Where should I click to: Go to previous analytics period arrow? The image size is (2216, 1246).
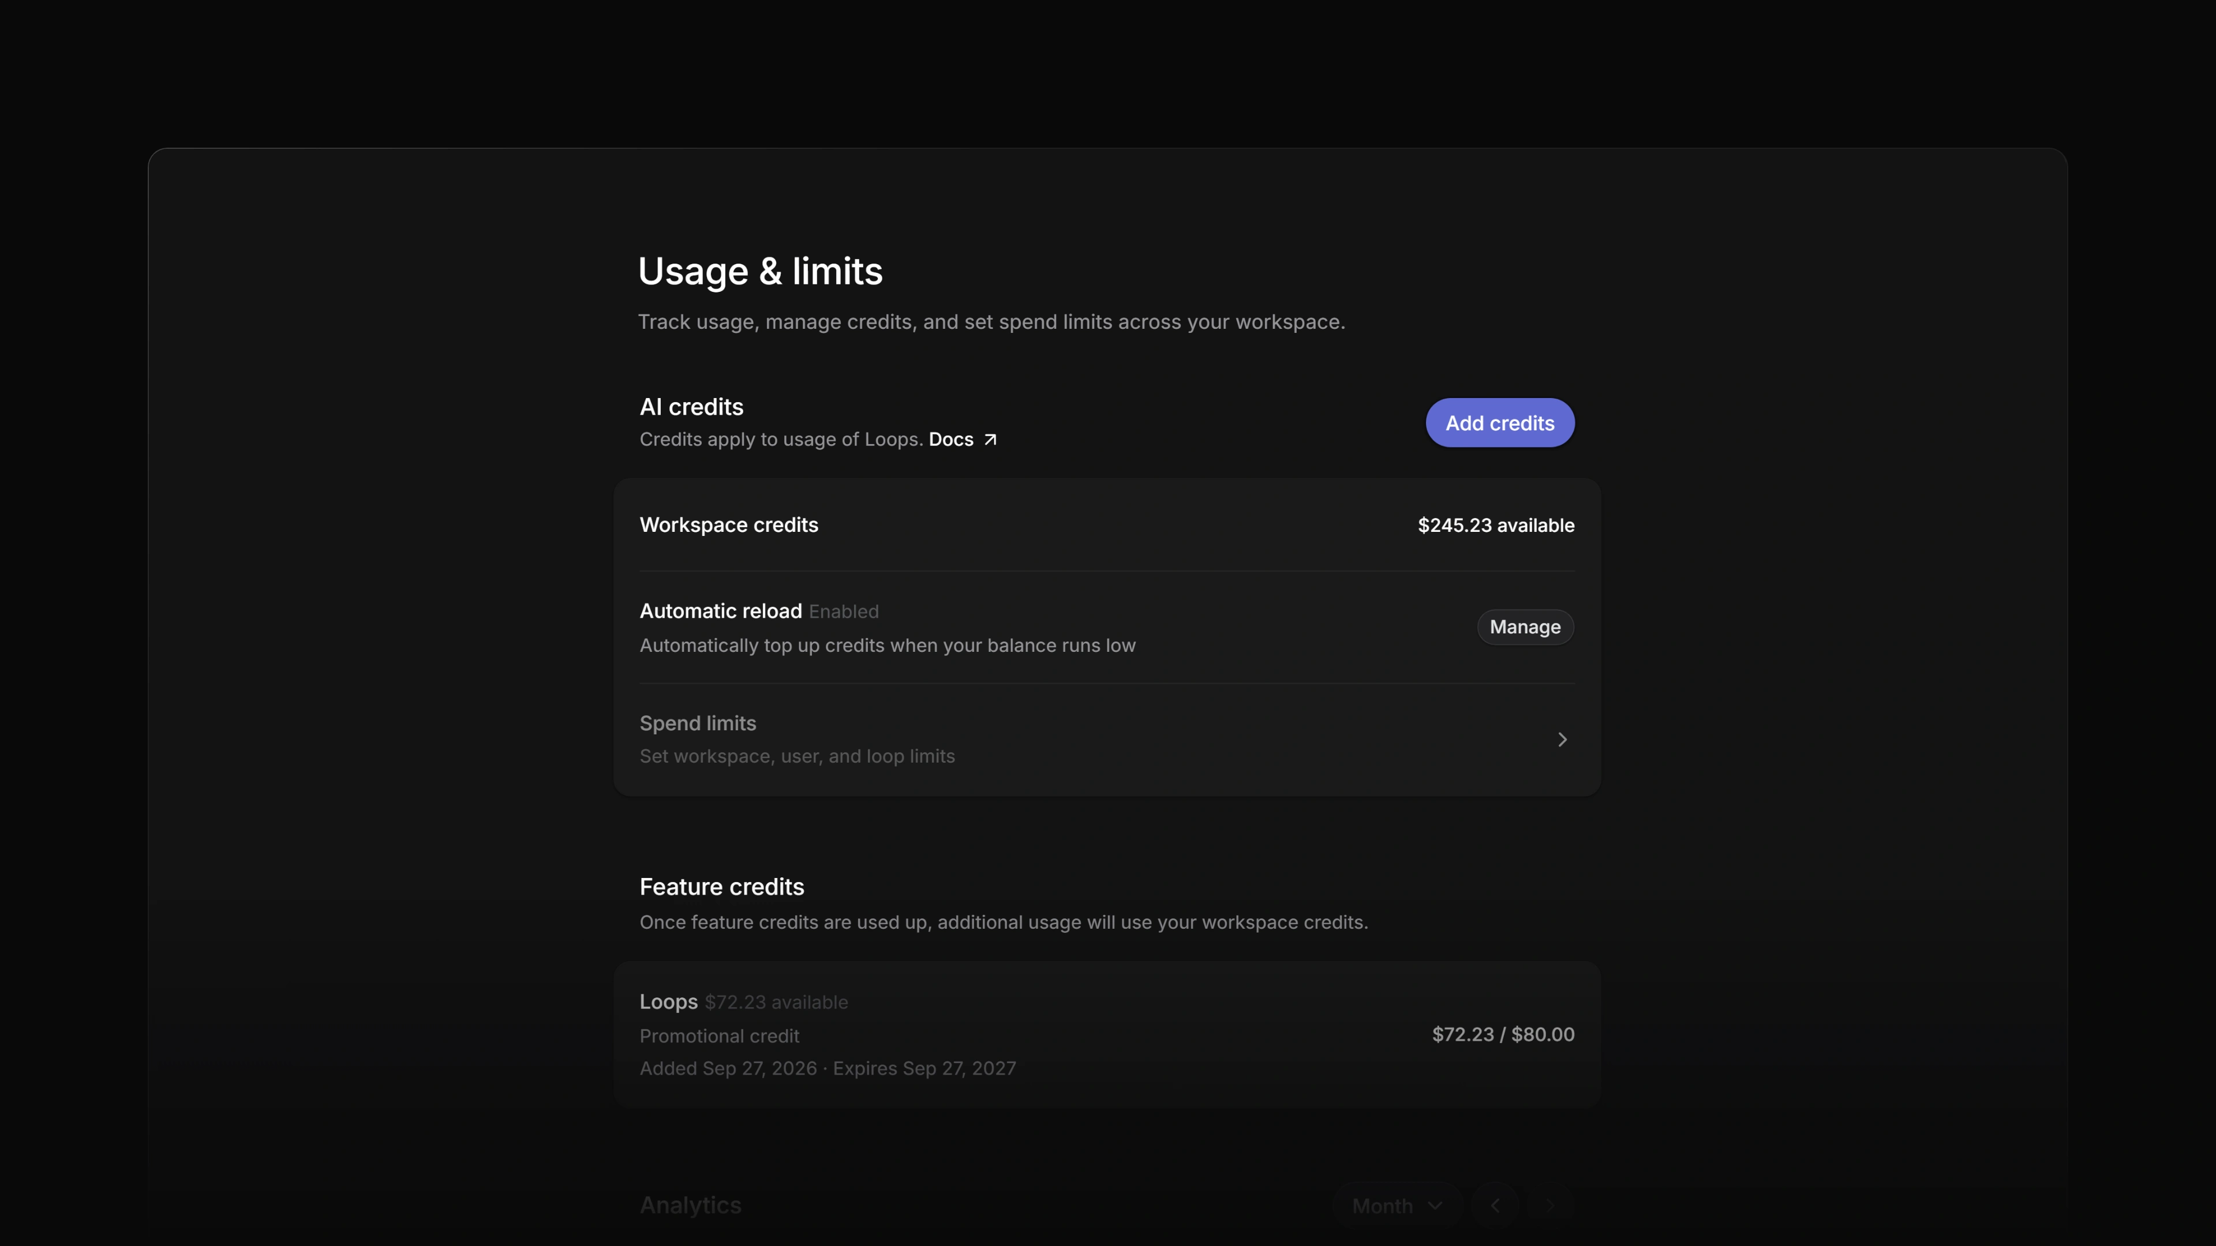(1495, 1206)
